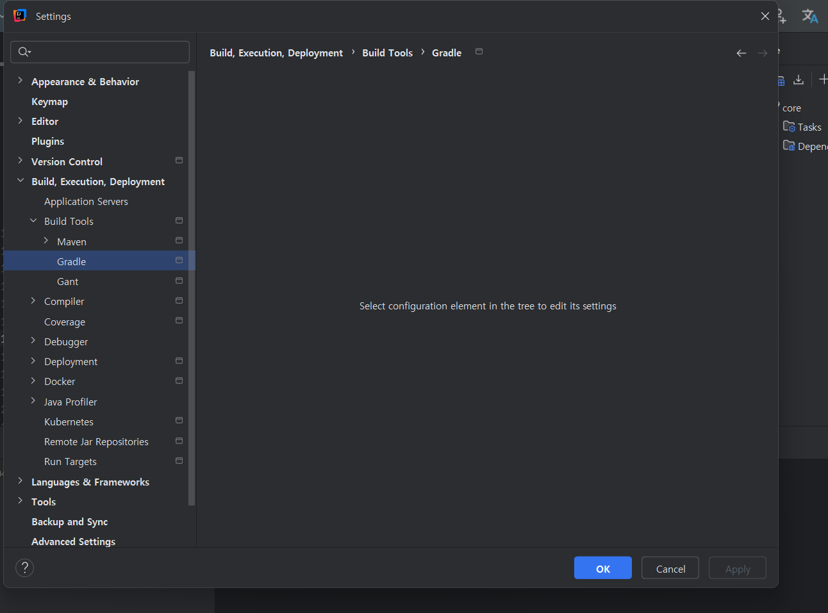The image size is (828, 613).
Task: Click the project-level icon on the Coverage row
Action: pyautogui.click(x=179, y=320)
